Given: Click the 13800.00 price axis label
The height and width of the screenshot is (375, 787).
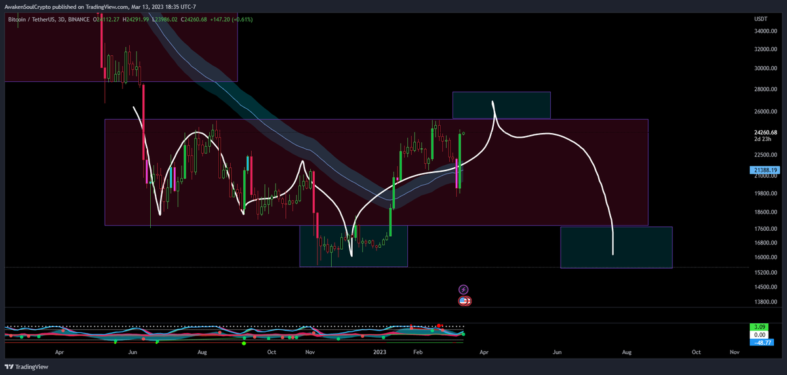Looking at the screenshot, I should coord(767,302).
